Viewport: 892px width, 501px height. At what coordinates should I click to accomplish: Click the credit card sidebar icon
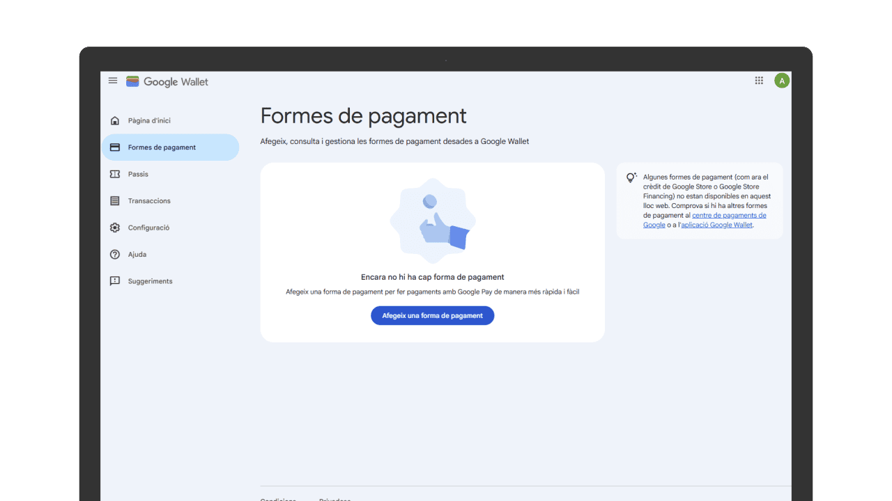point(115,148)
